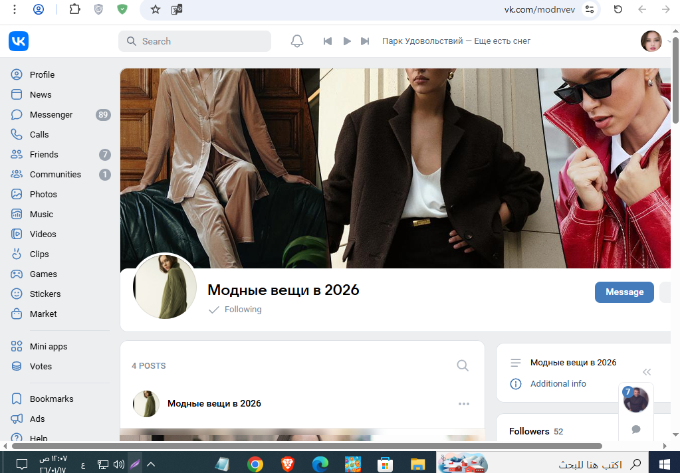This screenshot has width=680, height=473.
Task: Toggle the Following subscription status
Action: point(235,310)
